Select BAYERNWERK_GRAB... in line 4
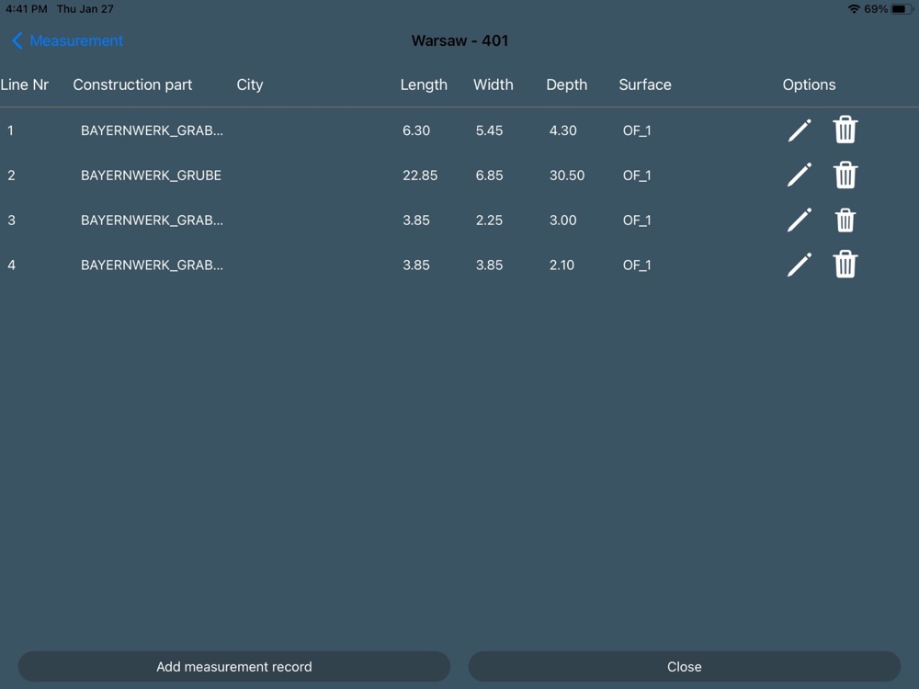This screenshot has width=919, height=689. pyautogui.click(x=152, y=265)
